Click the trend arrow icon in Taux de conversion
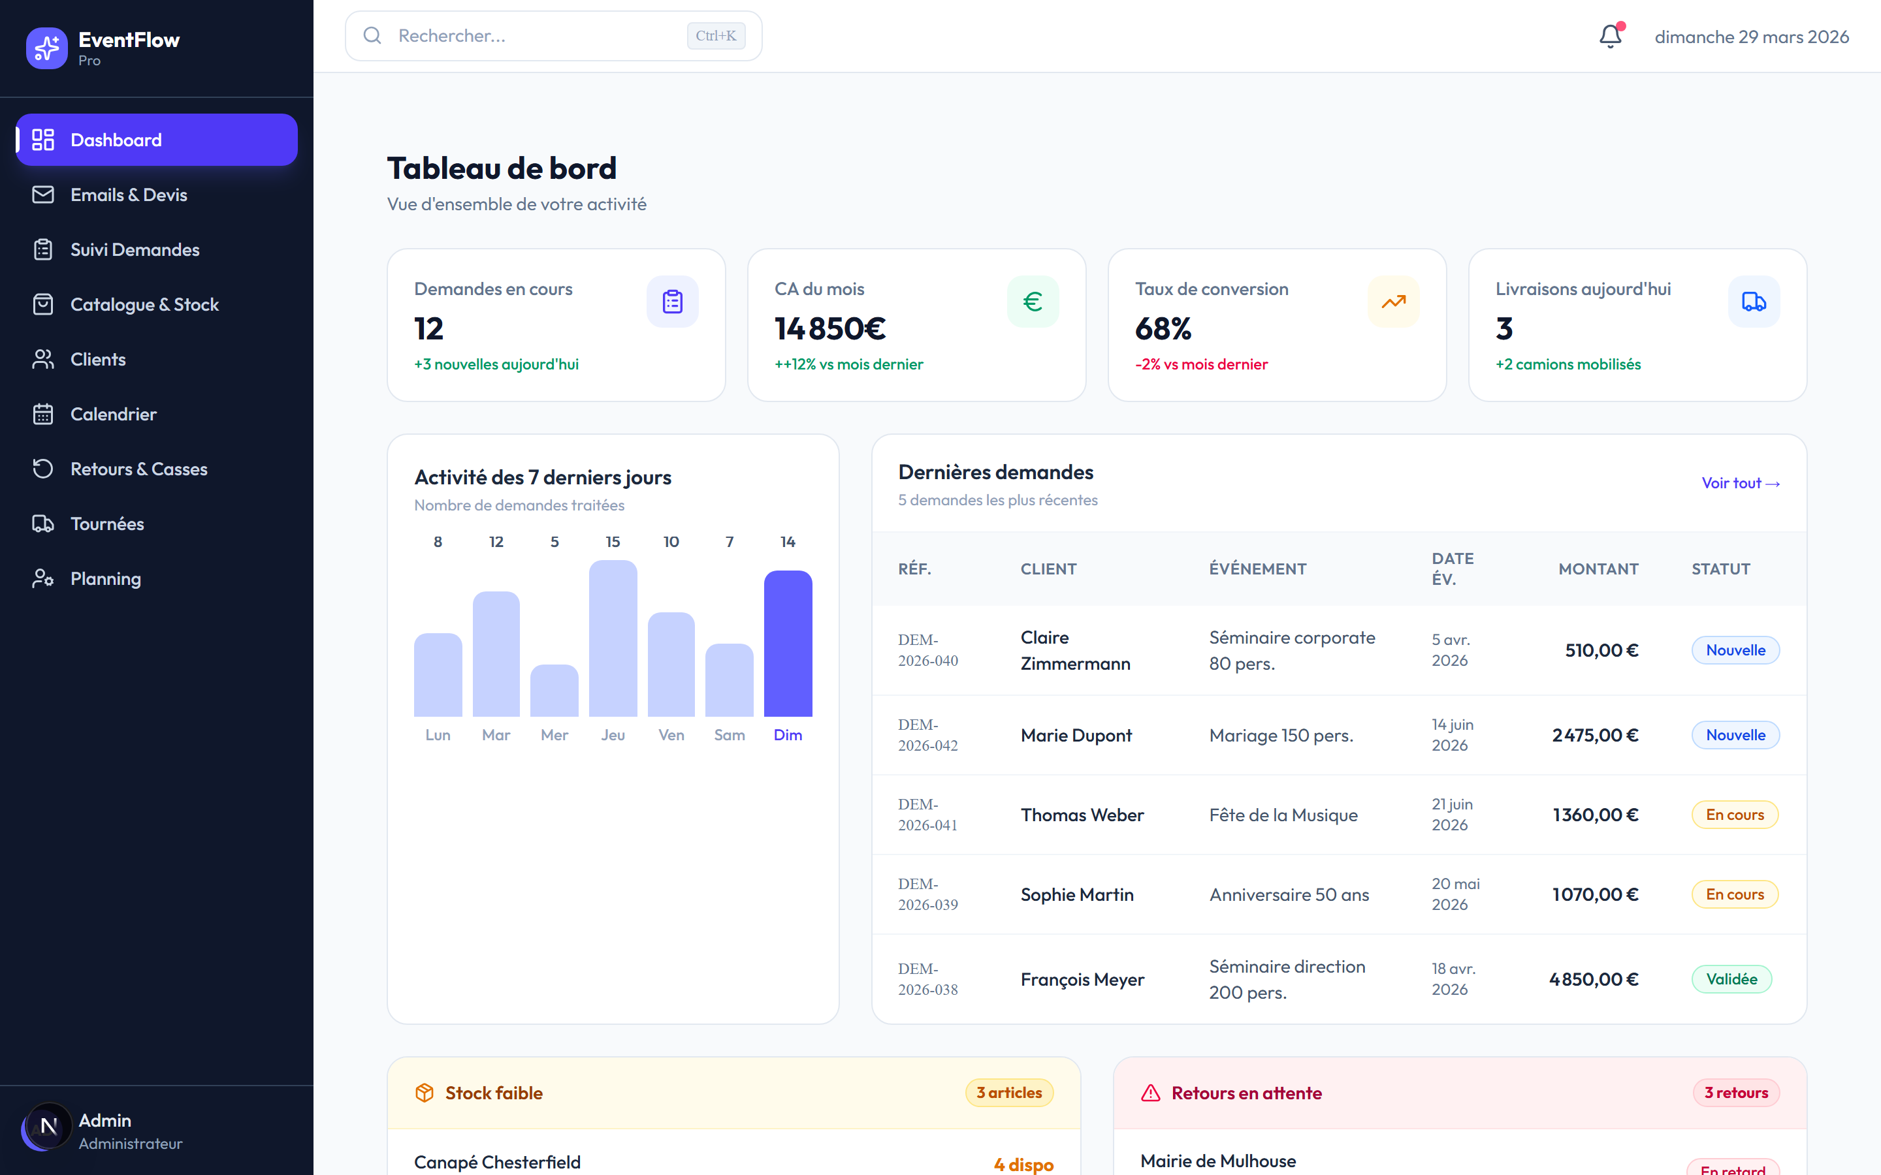 coord(1394,302)
